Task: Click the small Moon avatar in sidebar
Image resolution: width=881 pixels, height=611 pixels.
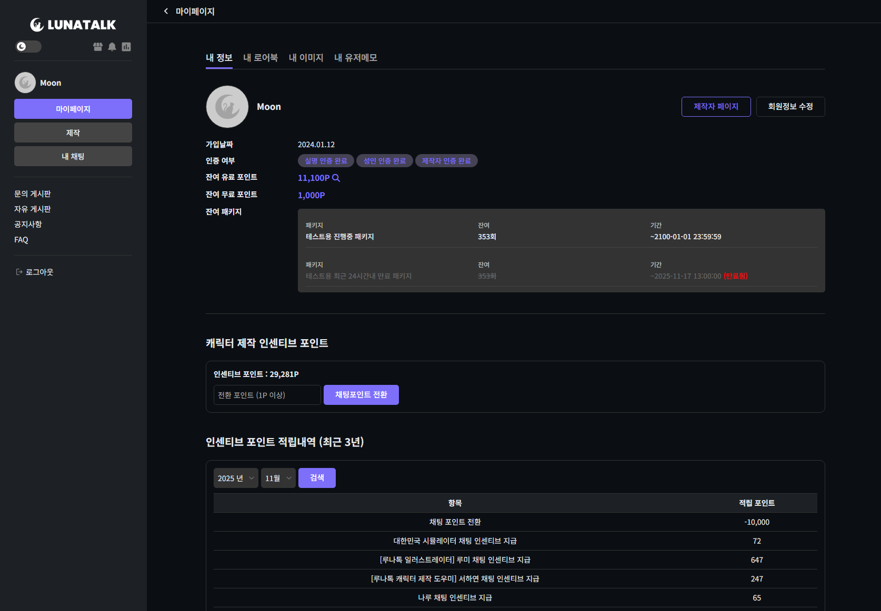Action: (x=25, y=83)
